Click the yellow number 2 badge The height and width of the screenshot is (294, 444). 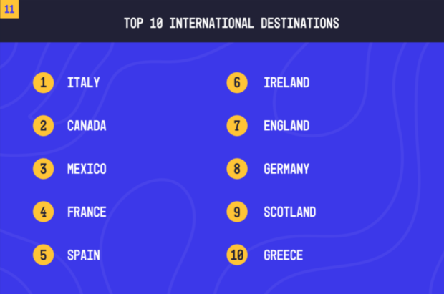point(43,126)
